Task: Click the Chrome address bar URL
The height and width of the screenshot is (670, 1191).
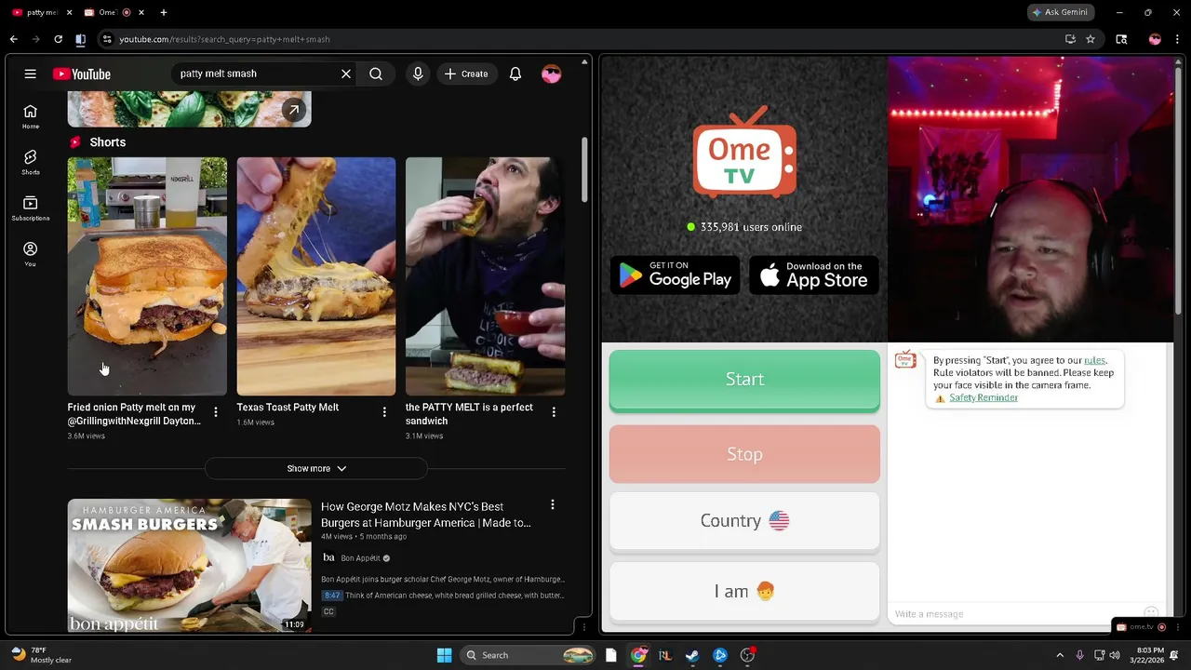Action: tap(224, 39)
